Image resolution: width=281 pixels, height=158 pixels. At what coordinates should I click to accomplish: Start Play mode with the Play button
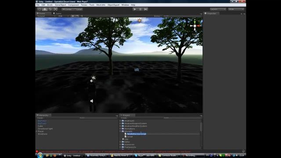[x=135, y=9]
